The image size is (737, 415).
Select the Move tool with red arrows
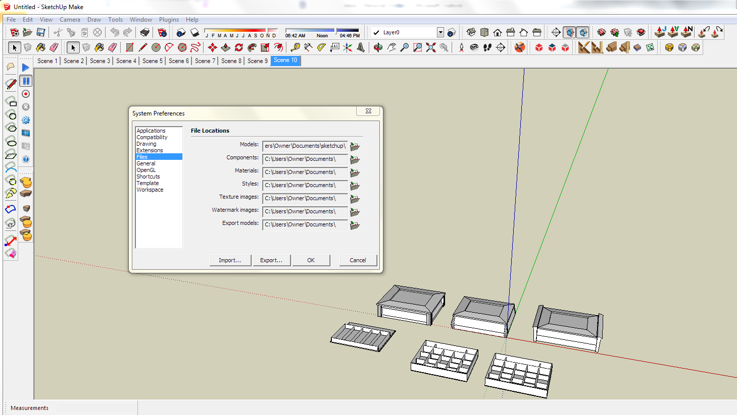click(213, 47)
